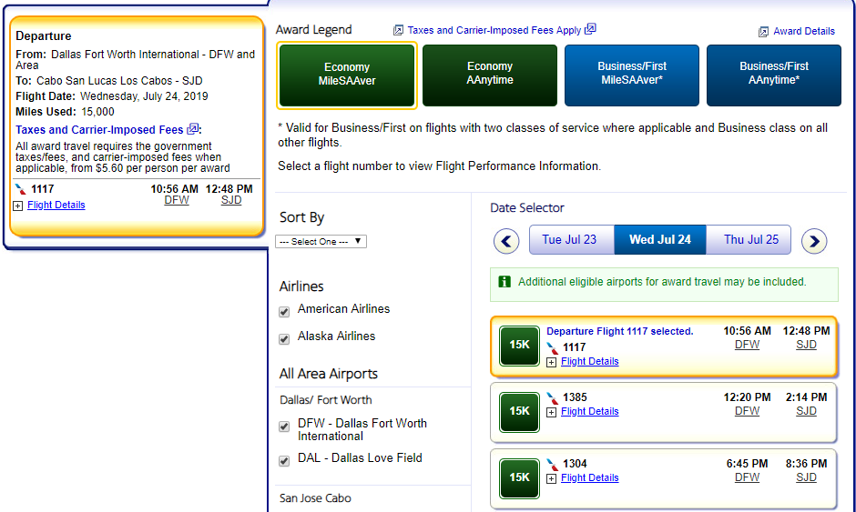Click SJD code under 2:14 PM
Screen dimensions: 856x512
pyautogui.click(x=806, y=411)
